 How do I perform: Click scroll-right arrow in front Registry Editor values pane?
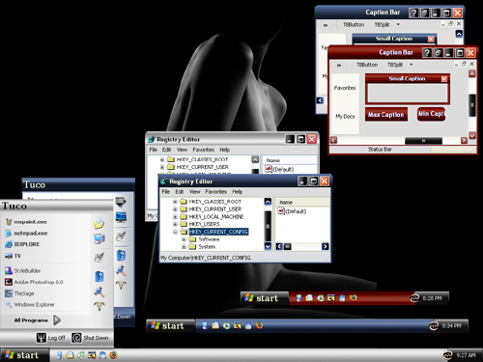[x=326, y=246]
